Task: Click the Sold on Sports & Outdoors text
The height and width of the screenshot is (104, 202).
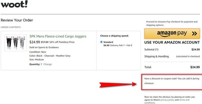Action: coord(44,47)
